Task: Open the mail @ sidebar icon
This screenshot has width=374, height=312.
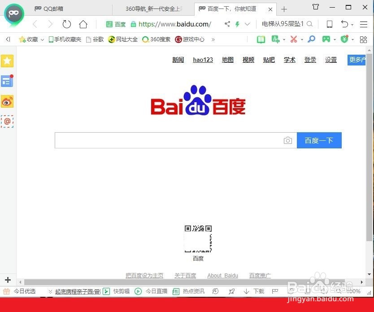Action: click(7, 121)
